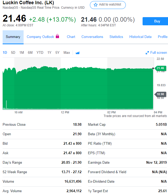Click the 1y Target Est value 25.61
Screen dimensions: 168x194
(162, 191)
